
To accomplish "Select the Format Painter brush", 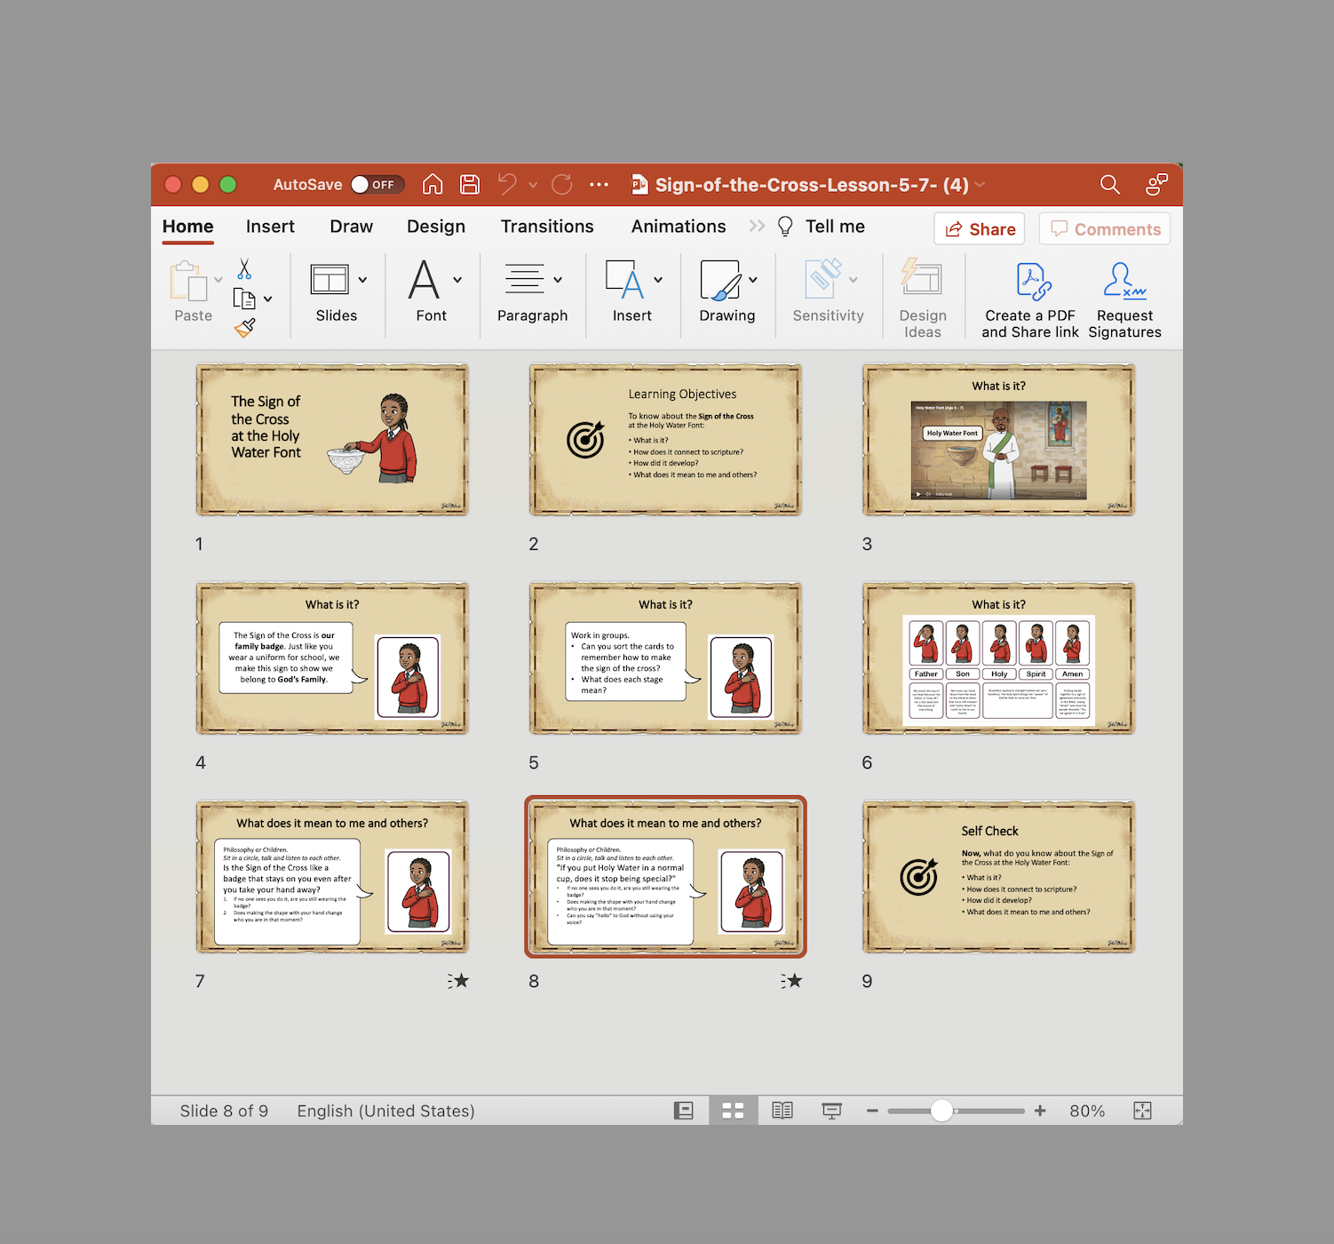I will 245,328.
